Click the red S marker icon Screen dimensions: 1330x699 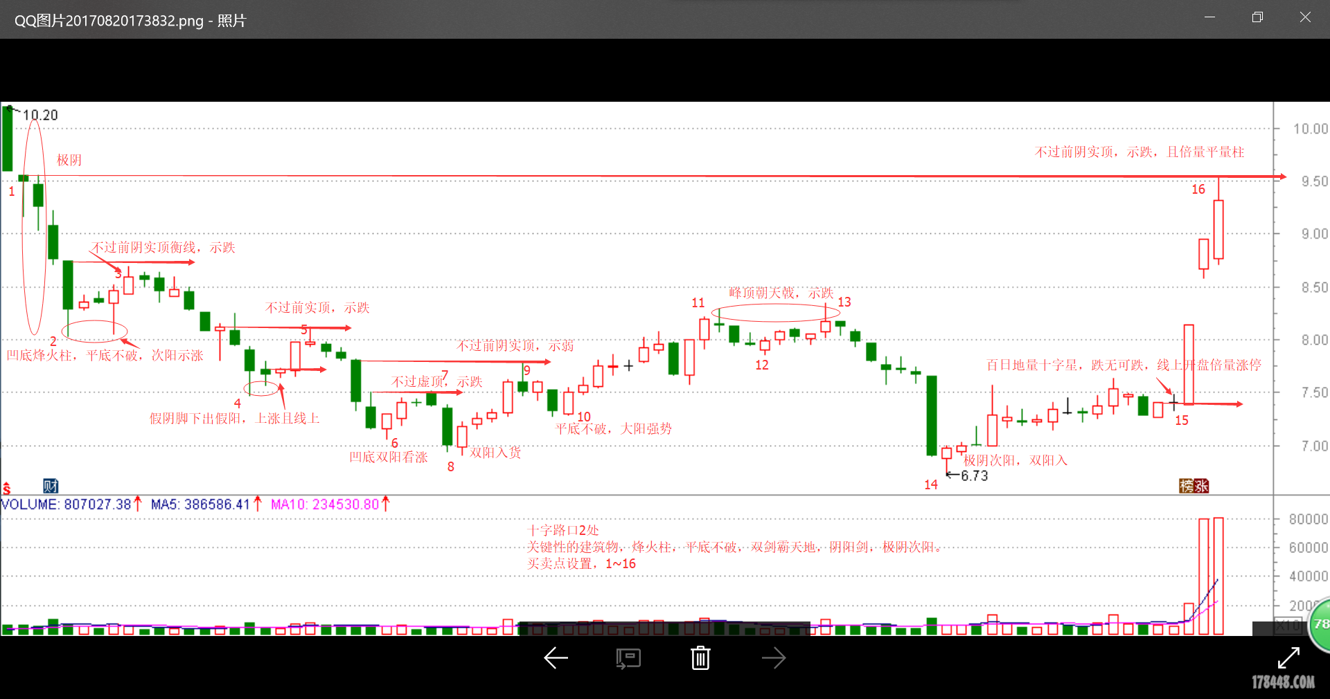(7, 488)
